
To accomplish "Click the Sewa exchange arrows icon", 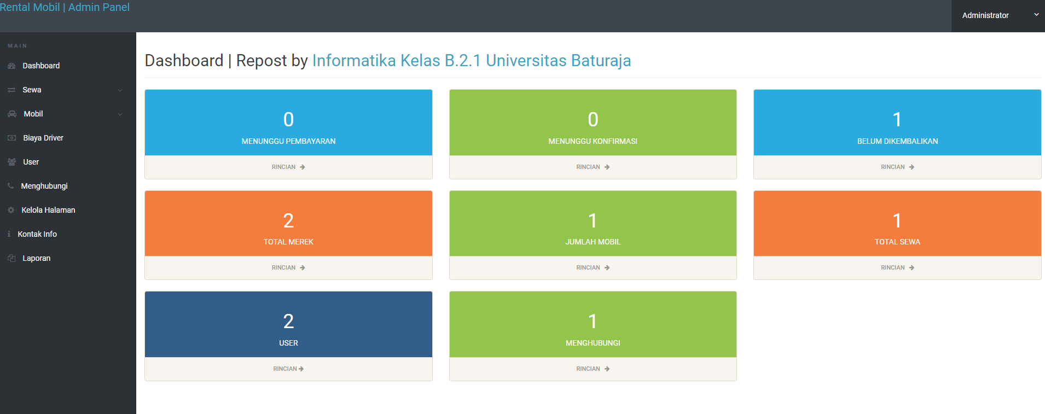I will 11,90.
